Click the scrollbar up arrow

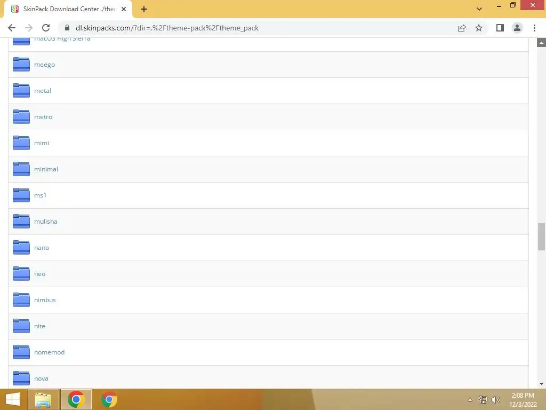(541, 43)
